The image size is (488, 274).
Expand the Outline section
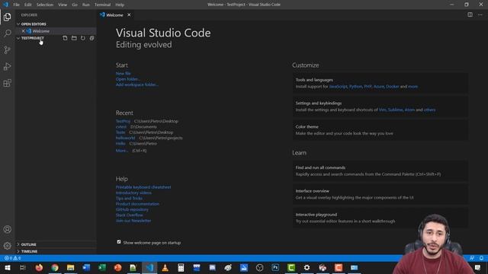coord(29,244)
